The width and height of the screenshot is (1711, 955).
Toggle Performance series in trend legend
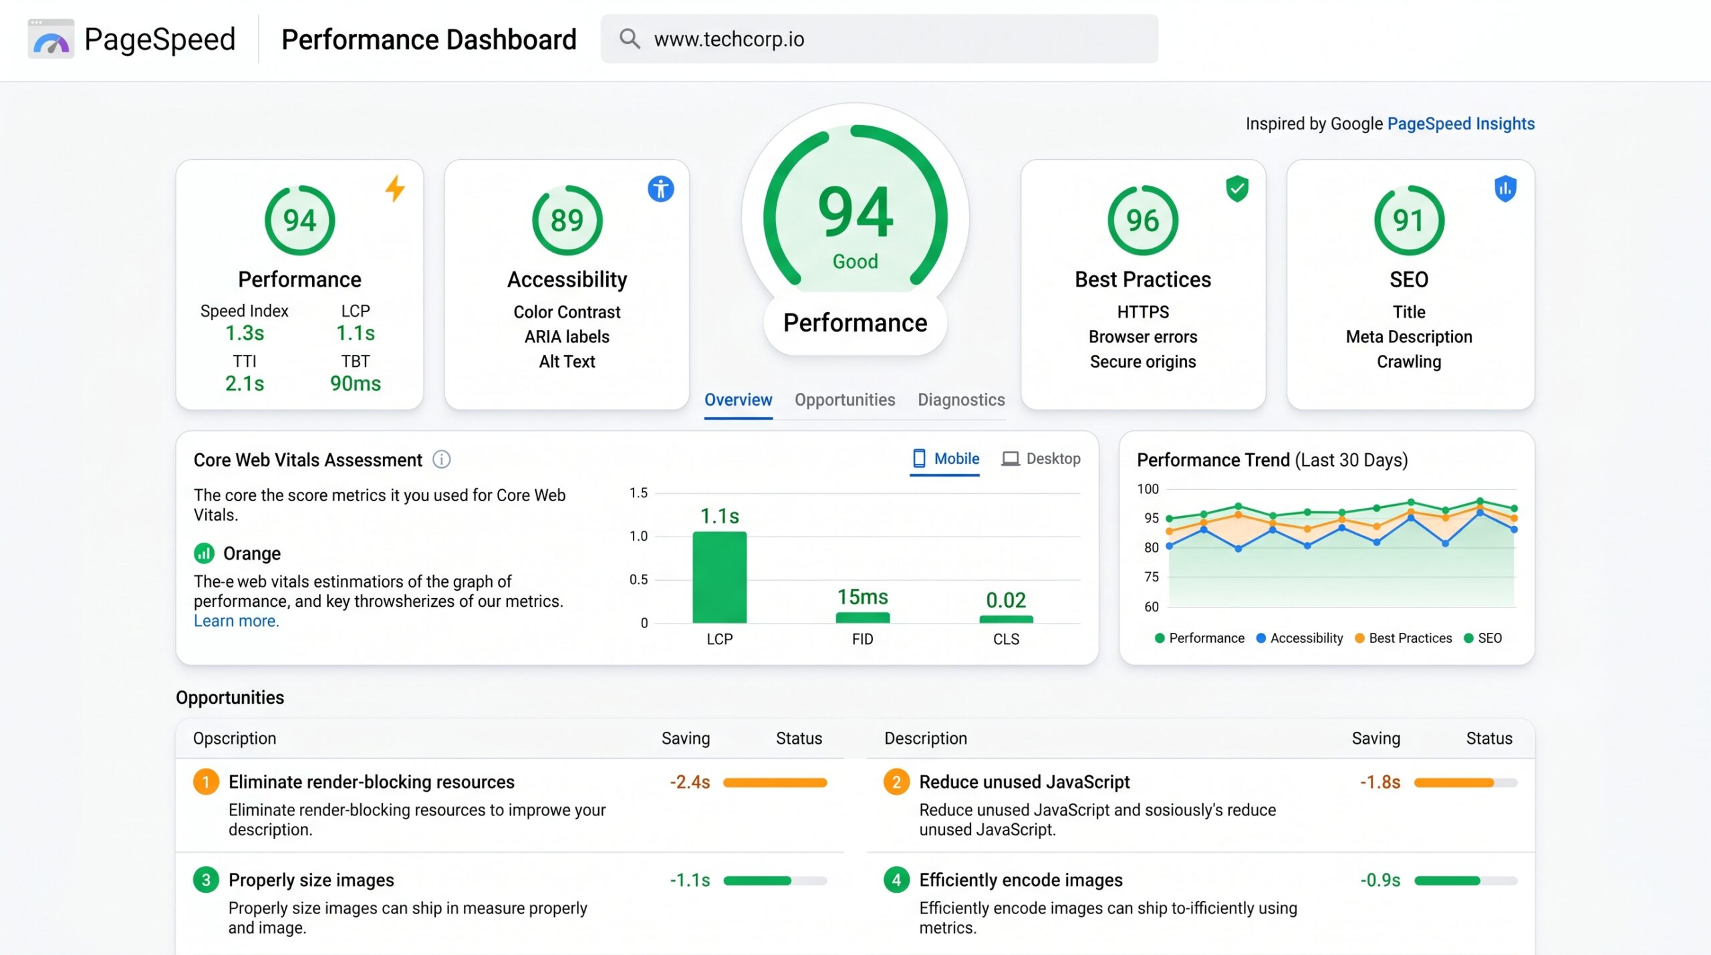click(x=1200, y=638)
